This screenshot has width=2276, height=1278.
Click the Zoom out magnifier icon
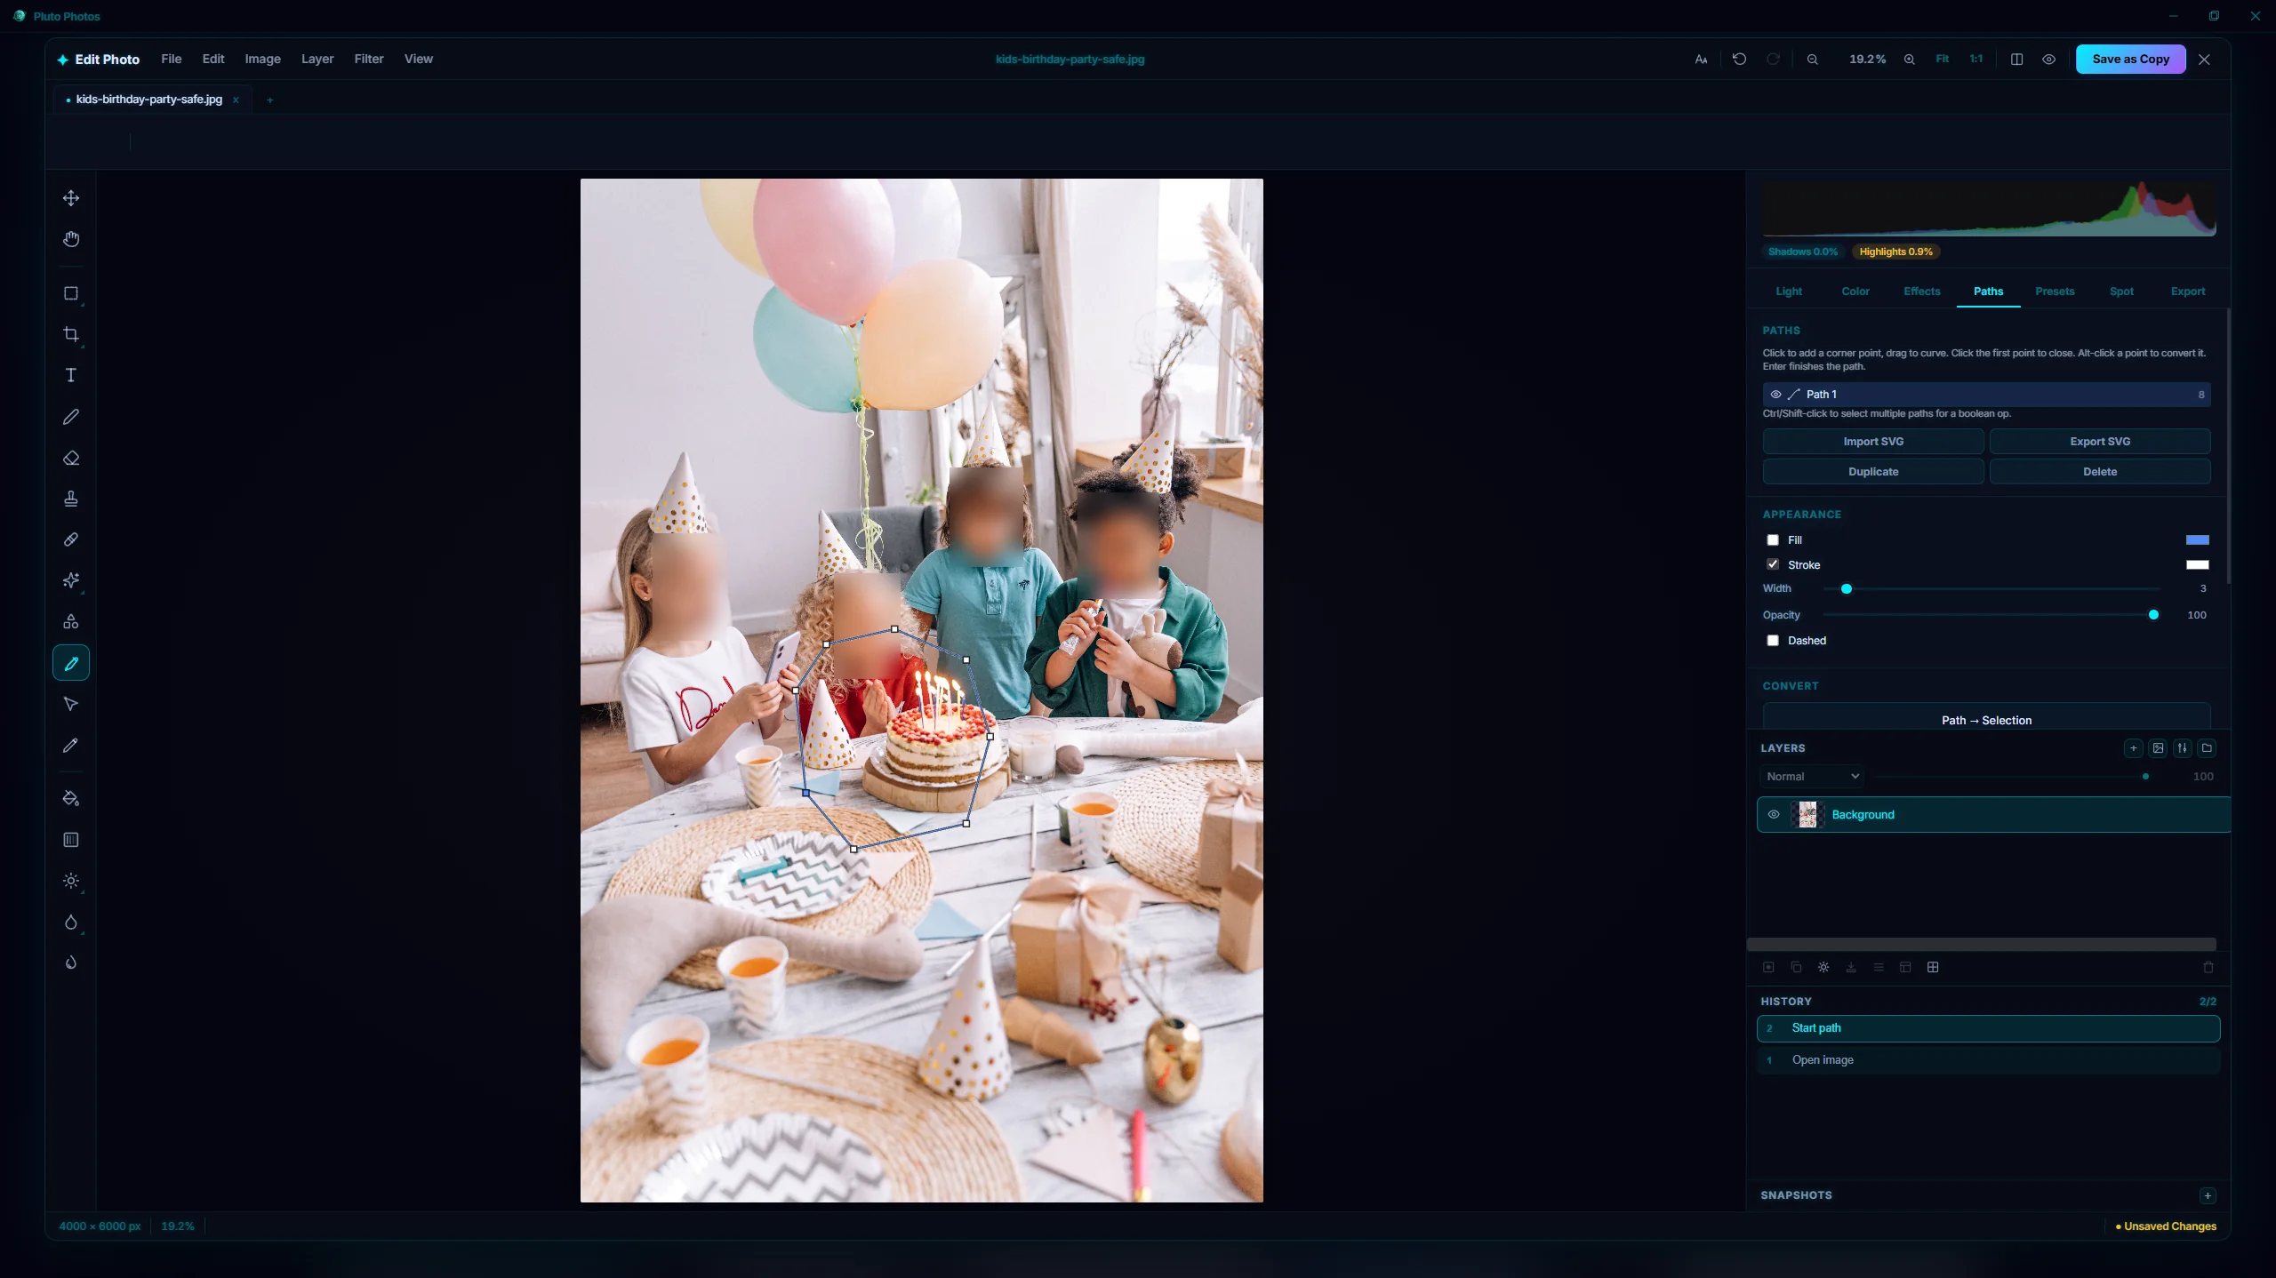tap(1813, 59)
